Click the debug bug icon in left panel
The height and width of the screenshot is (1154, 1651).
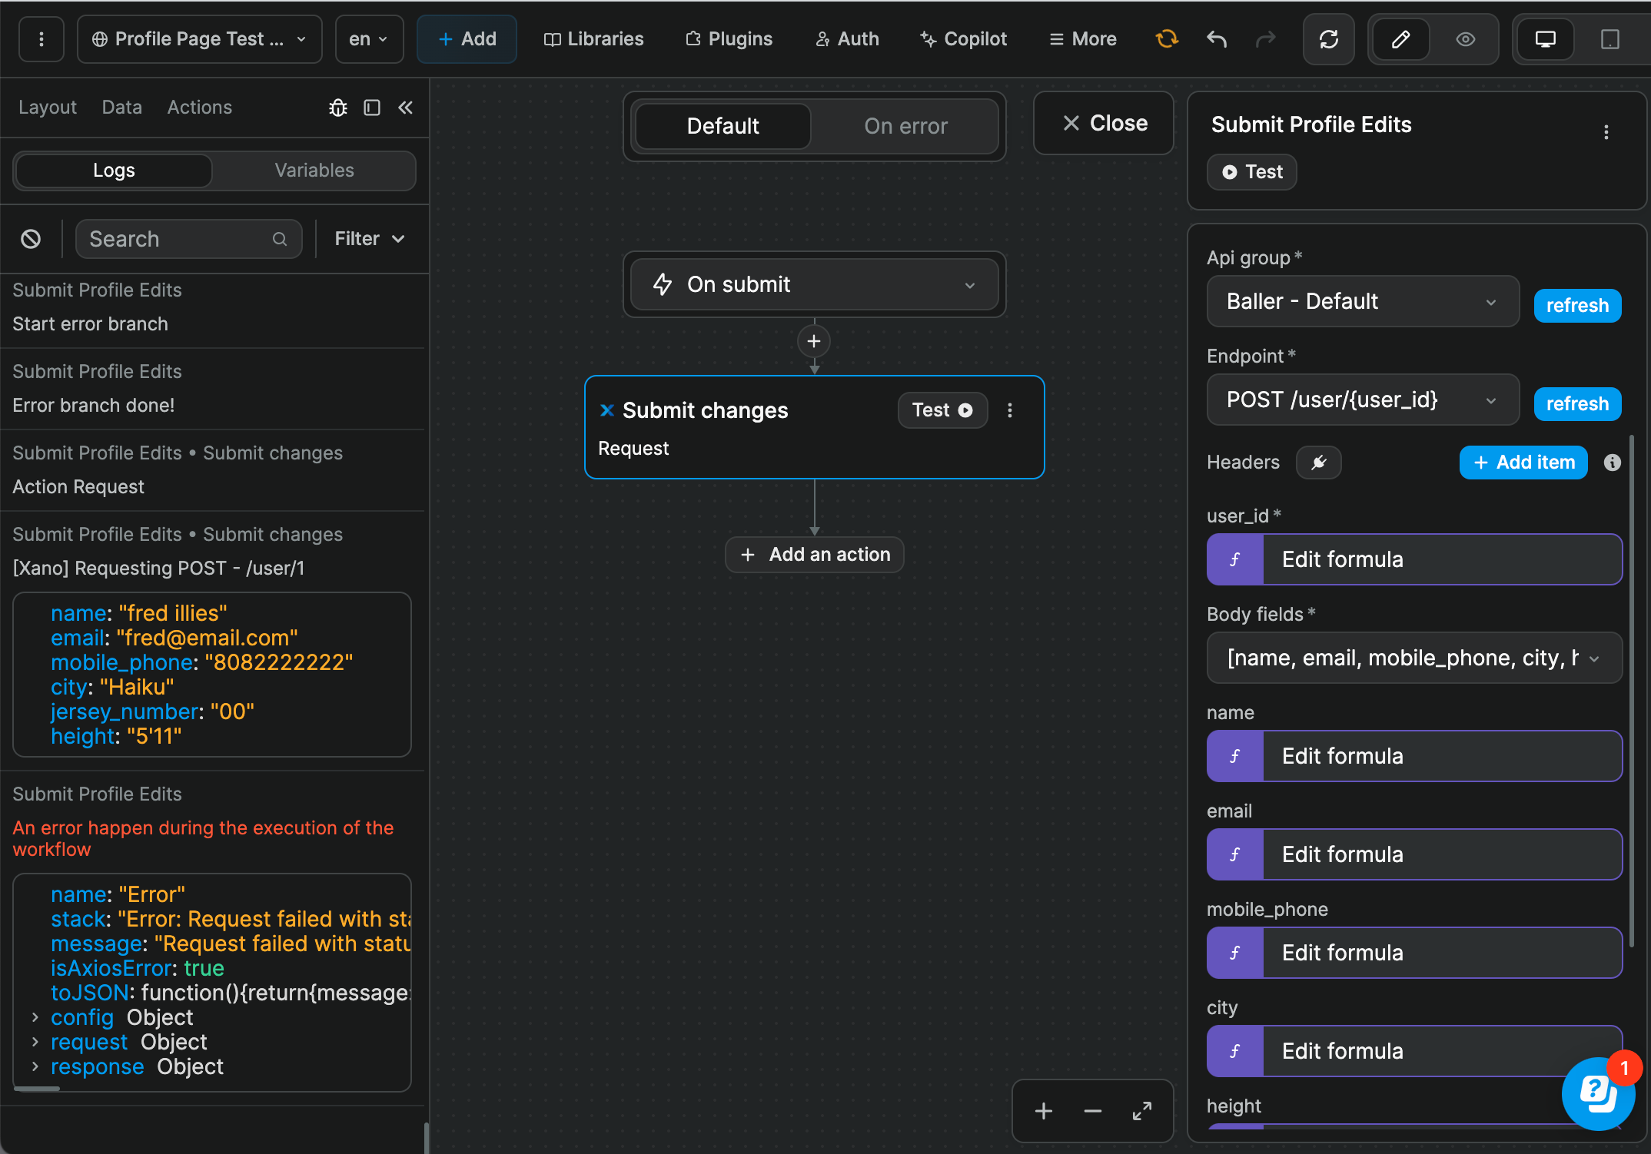pyautogui.click(x=338, y=108)
